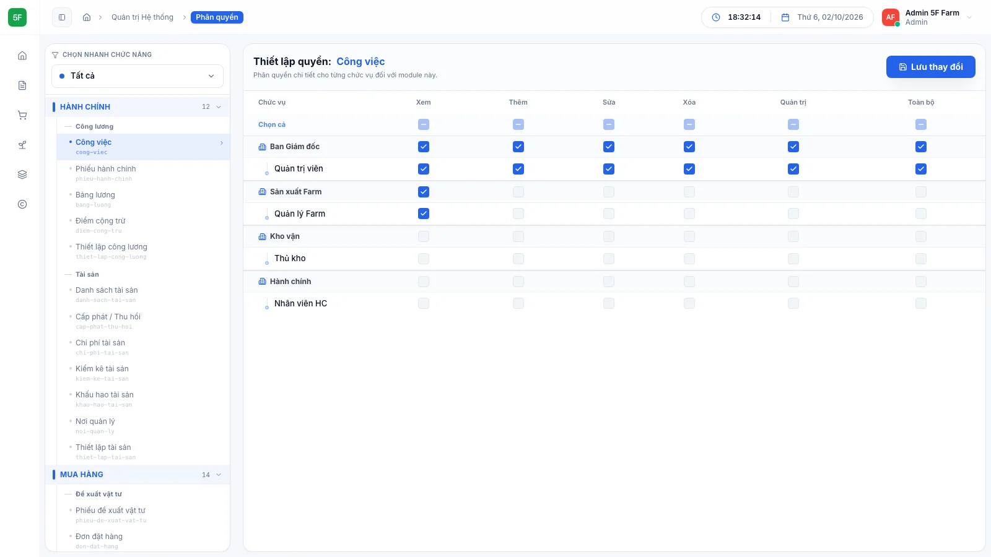This screenshot has height=557, width=991.
Task: Open document icon in left rail
Action: 22,85
